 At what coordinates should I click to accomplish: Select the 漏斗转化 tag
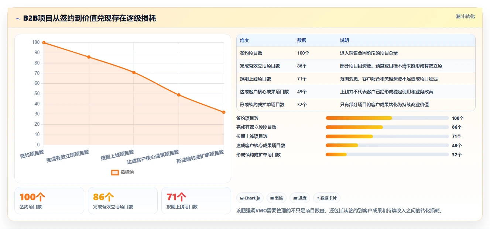coord(465,16)
